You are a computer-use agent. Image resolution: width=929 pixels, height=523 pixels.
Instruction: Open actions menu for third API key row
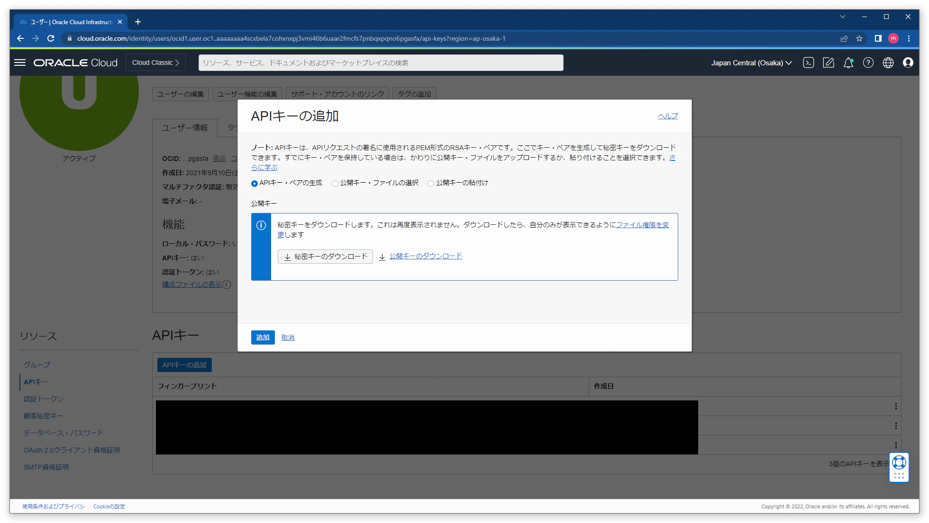click(x=896, y=445)
